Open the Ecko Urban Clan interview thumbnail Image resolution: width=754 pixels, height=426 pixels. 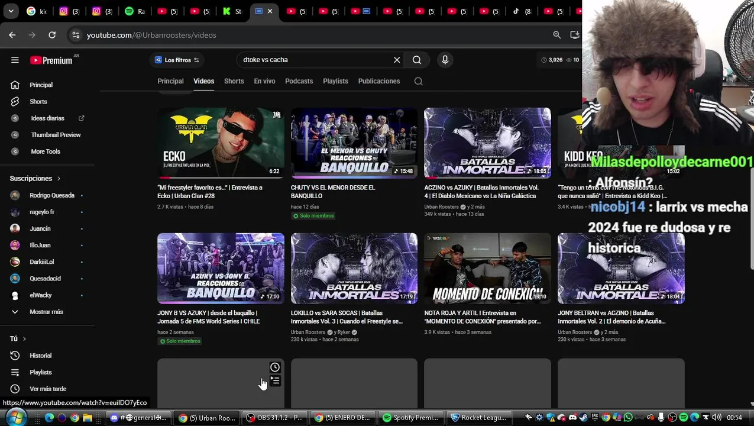pyautogui.click(x=221, y=143)
